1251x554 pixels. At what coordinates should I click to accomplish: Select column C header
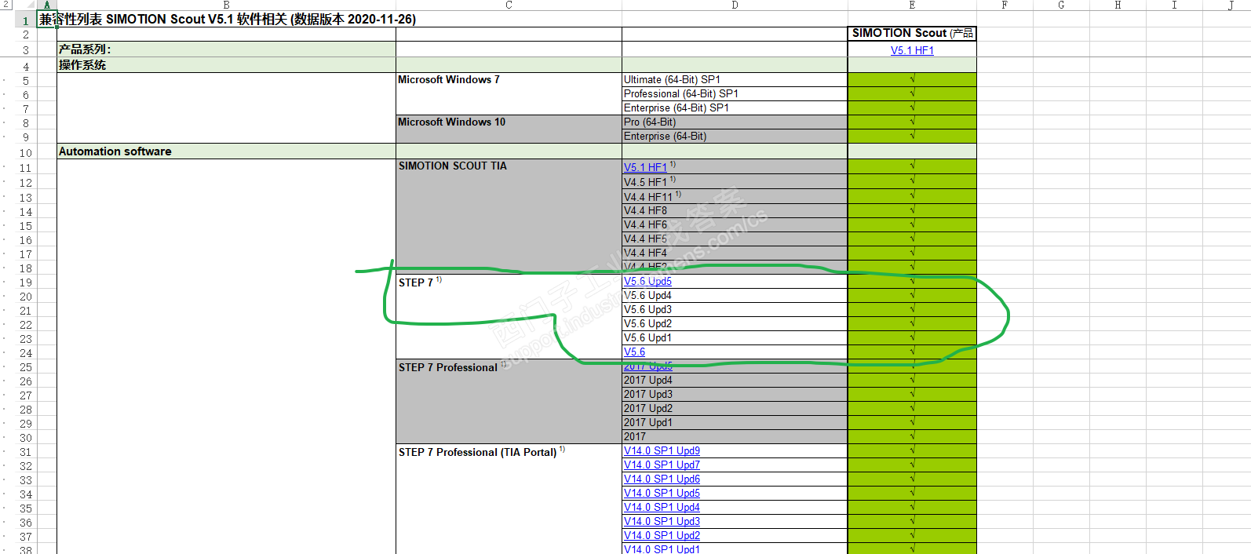tap(509, 5)
